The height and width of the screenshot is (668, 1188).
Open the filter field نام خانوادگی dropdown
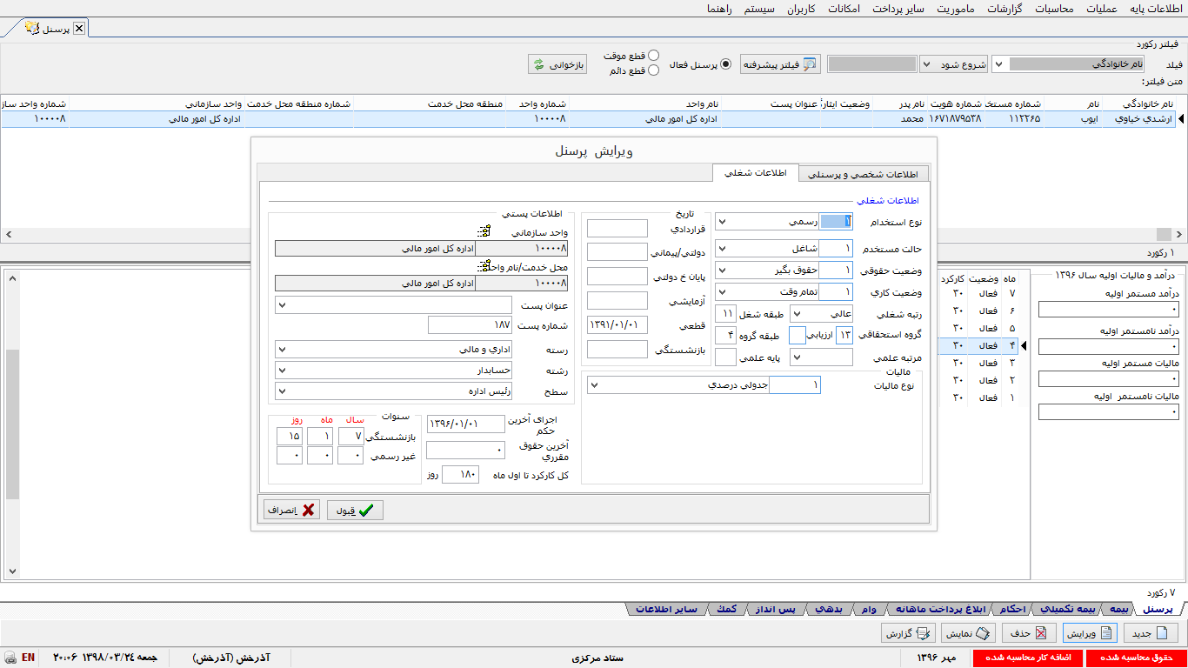click(998, 64)
